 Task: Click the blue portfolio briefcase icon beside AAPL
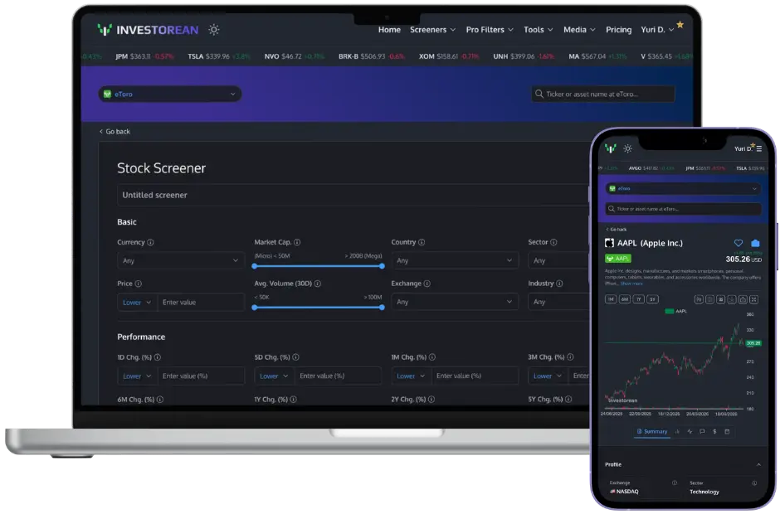click(755, 243)
